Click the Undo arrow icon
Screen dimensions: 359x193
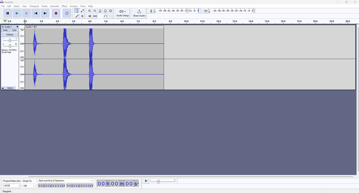point(105,16)
